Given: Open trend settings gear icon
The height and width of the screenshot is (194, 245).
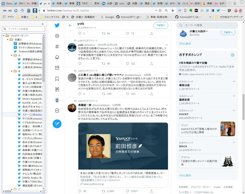Looking at the screenshot, I should click(232, 55).
